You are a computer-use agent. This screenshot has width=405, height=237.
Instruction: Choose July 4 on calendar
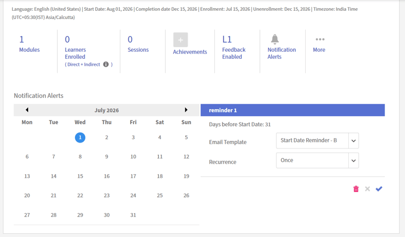(x=160, y=137)
